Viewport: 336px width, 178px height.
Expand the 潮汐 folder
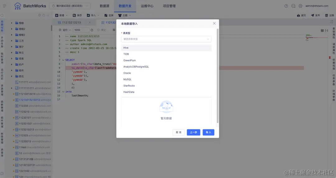pos(12,47)
